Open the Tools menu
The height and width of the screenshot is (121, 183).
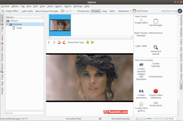tap(50, 6)
